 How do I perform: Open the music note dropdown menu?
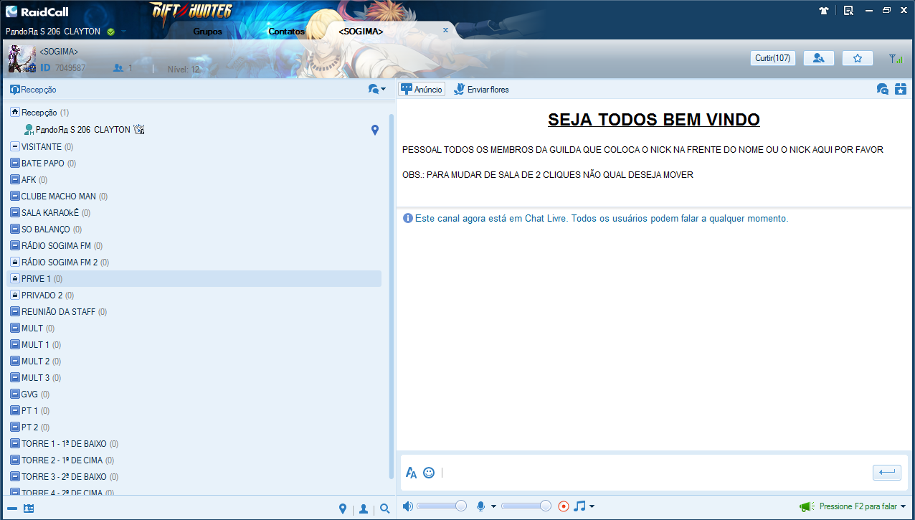[x=592, y=507]
